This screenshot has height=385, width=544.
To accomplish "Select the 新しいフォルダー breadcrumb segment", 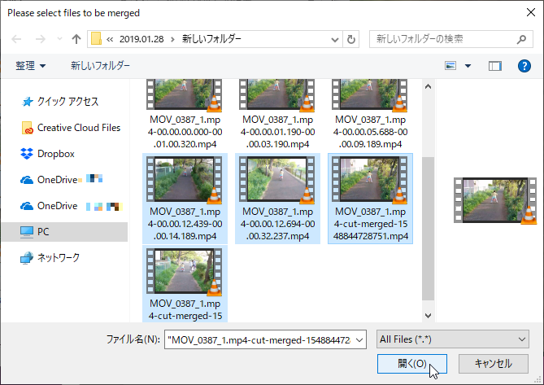I will point(211,39).
